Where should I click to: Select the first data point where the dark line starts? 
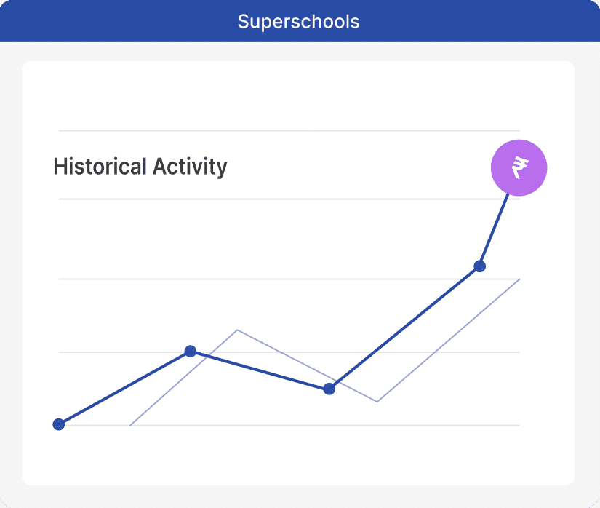[x=59, y=424]
